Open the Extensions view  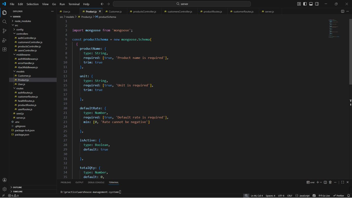tap(4, 49)
